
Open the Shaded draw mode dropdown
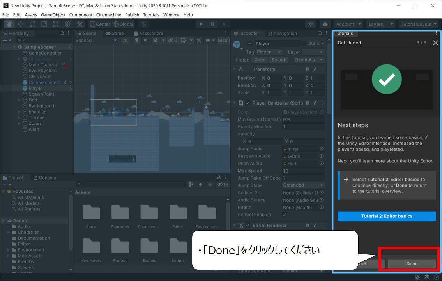tap(96, 40)
